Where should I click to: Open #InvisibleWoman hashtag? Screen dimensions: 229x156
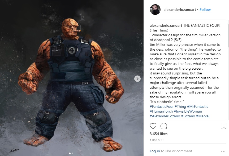pos(188,112)
